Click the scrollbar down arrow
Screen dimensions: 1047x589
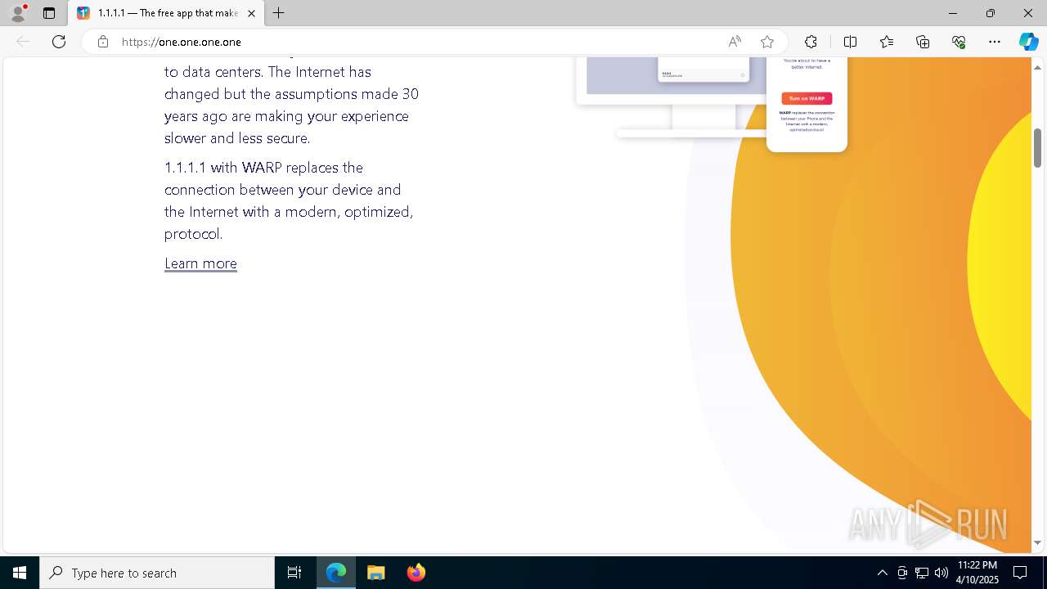[1037, 542]
